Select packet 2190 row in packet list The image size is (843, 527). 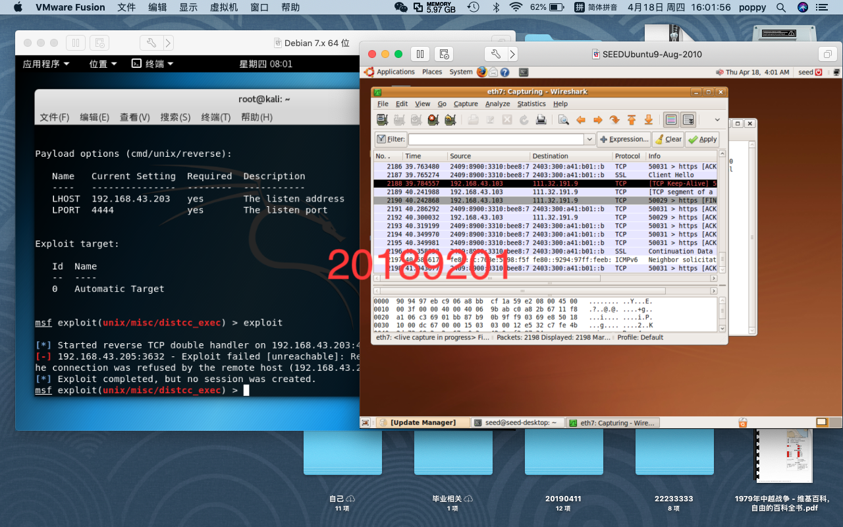(x=545, y=200)
